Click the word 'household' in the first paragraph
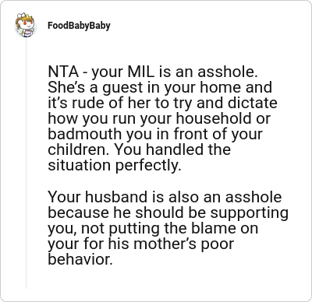312x302 pixels. 214,118
